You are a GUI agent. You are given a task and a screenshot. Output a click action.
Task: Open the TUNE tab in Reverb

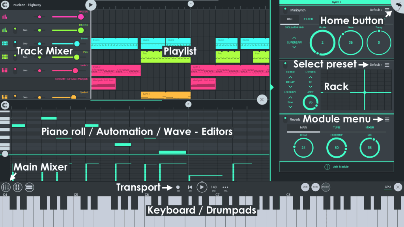tap(336, 127)
